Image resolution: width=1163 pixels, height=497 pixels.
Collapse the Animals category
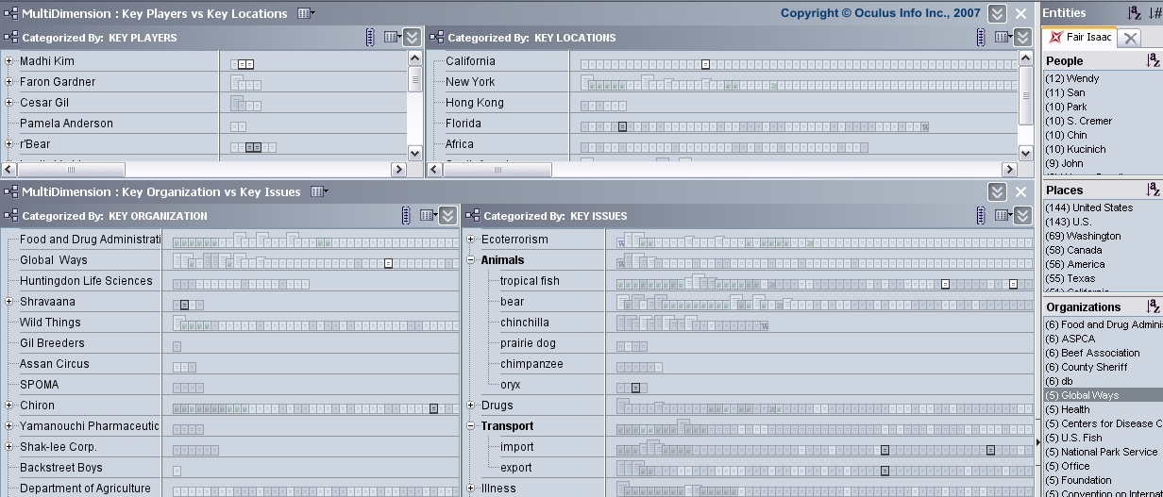coord(471,260)
